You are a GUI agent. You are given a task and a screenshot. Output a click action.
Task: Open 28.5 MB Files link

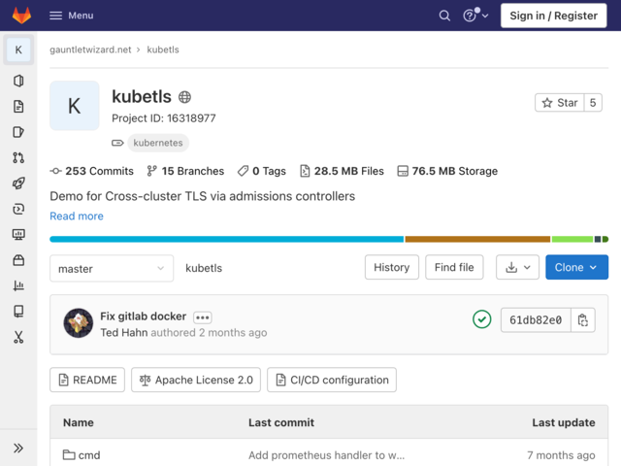point(342,171)
